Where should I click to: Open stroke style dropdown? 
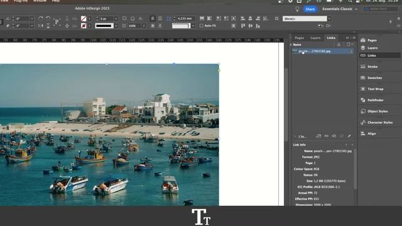click(116, 26)
